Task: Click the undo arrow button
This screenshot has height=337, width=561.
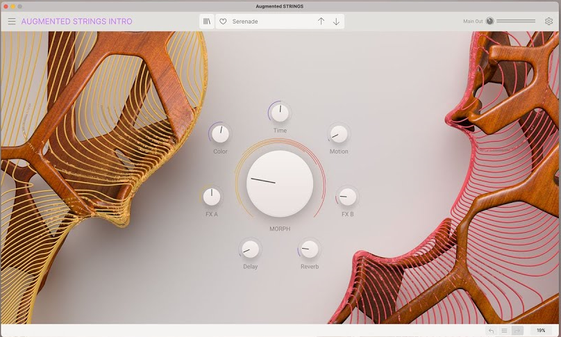Action: pyautogui.click(x=492, y=331)
